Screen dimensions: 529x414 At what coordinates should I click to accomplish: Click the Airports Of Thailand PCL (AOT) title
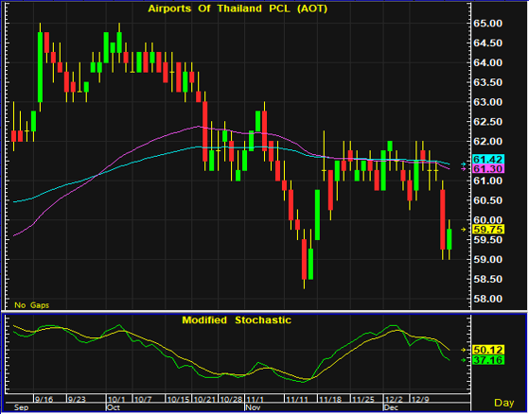point(238,9)
